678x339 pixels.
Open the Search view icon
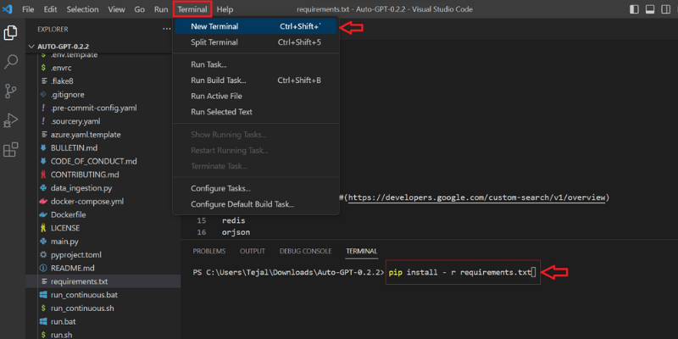click(x=11, y=62)
